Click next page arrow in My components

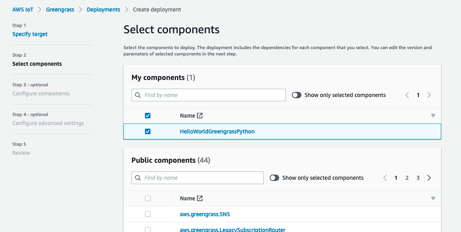tap(429, 95)
